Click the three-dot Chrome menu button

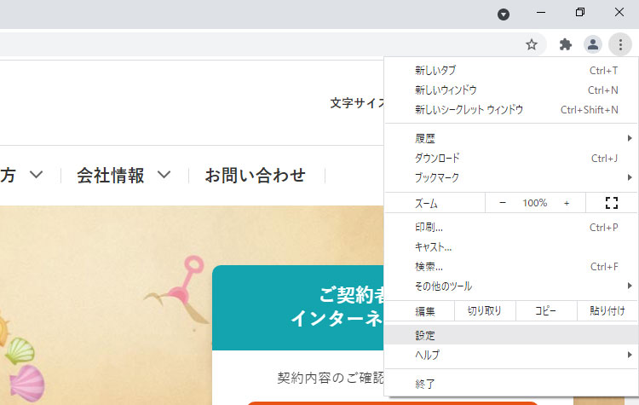tap(620, 44)
